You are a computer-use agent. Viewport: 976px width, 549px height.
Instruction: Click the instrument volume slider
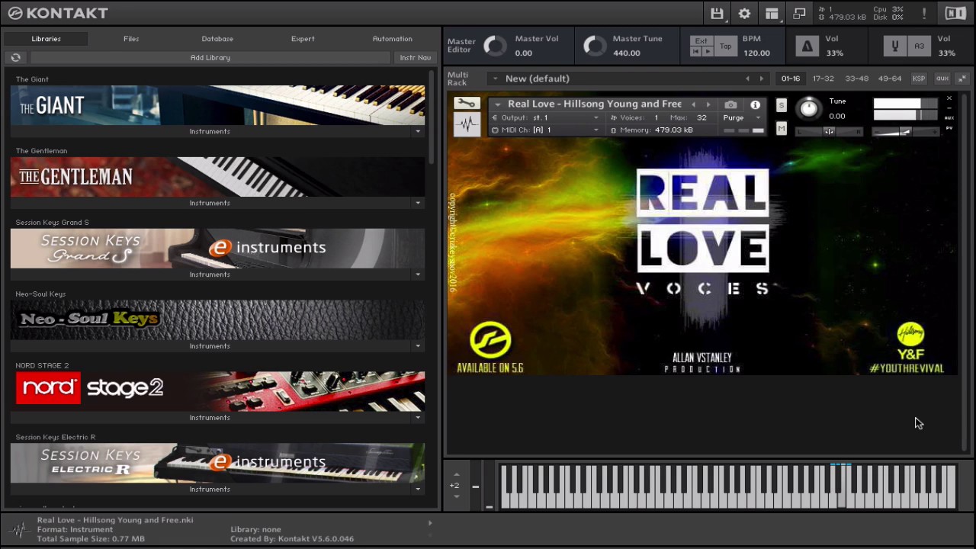click(x=905, y=132)
